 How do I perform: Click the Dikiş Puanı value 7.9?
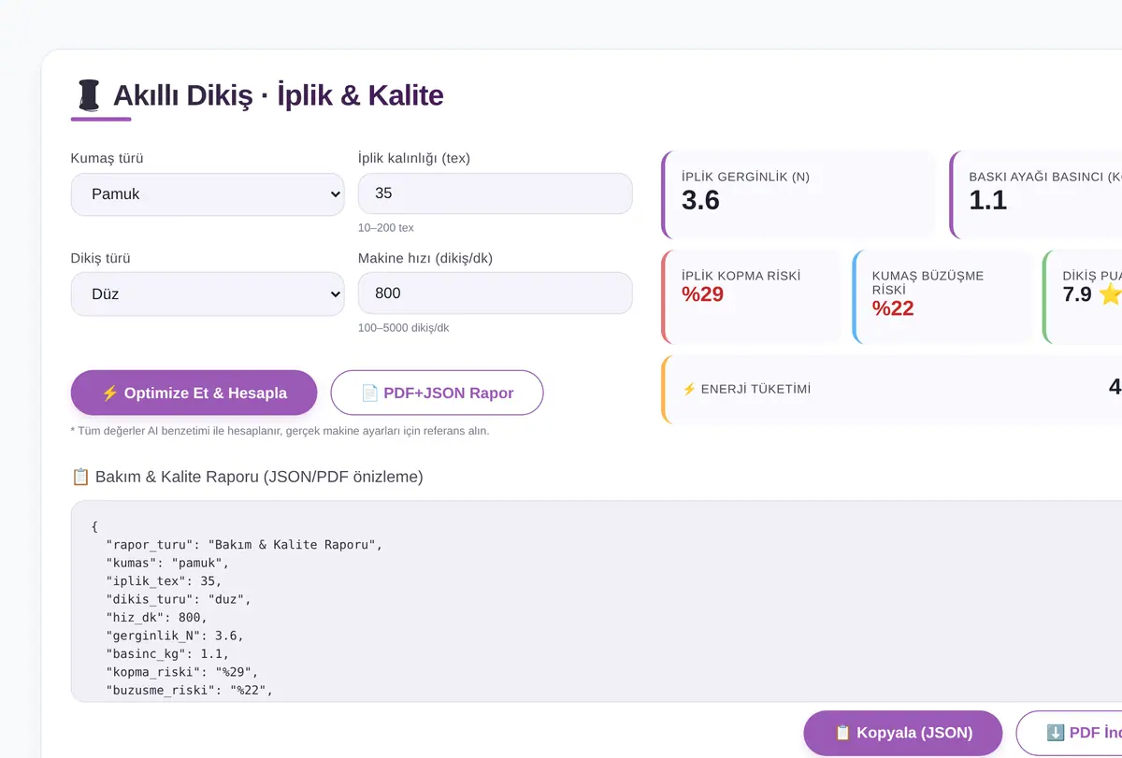point(1077,294)
